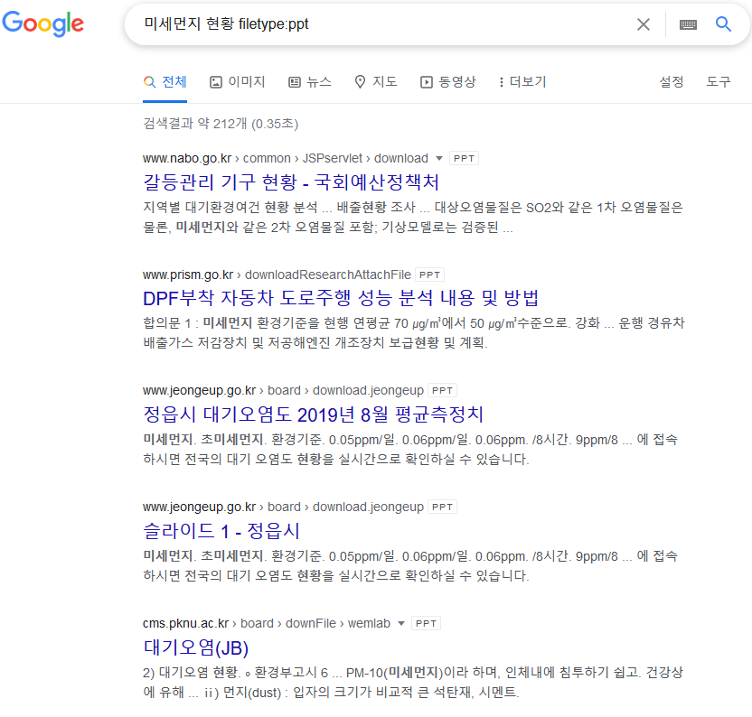
Task: Click the cms.pknu.ac.kr breadcrumb URL
Action: point(267,624)
